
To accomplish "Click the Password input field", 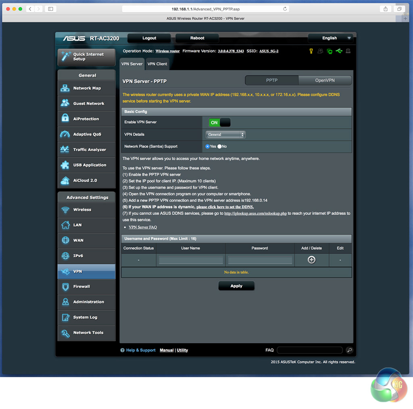I will (260, 260).
